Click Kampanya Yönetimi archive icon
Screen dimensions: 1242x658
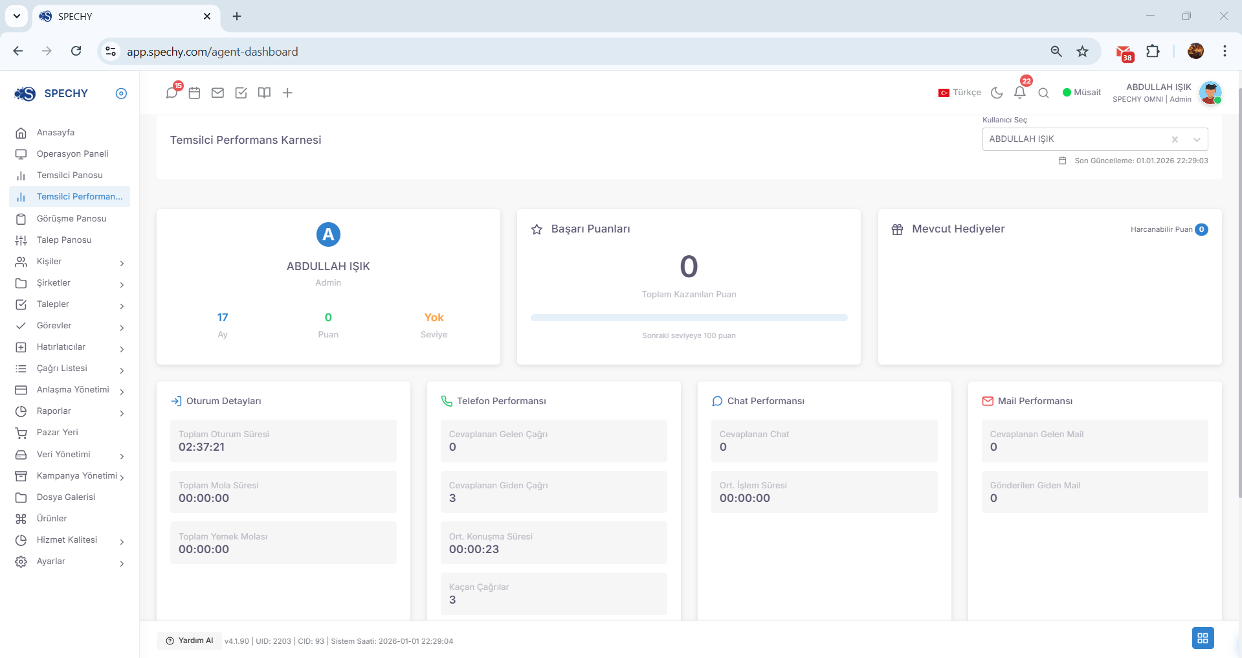point(21,476)
